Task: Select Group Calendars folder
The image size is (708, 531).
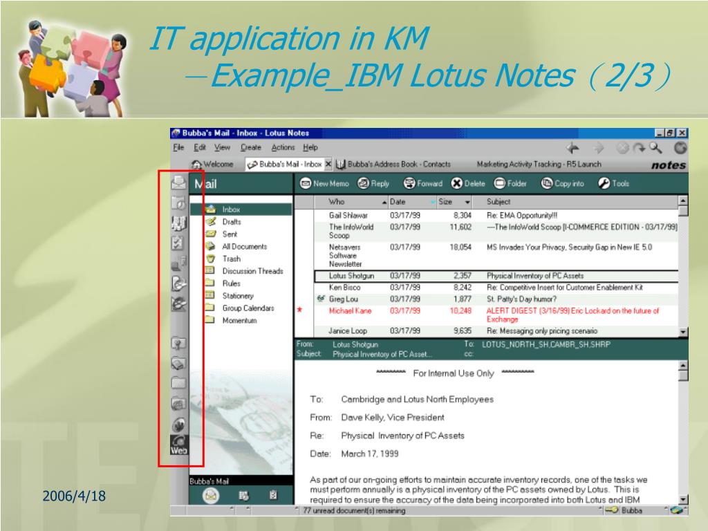Action: point(248,308)
